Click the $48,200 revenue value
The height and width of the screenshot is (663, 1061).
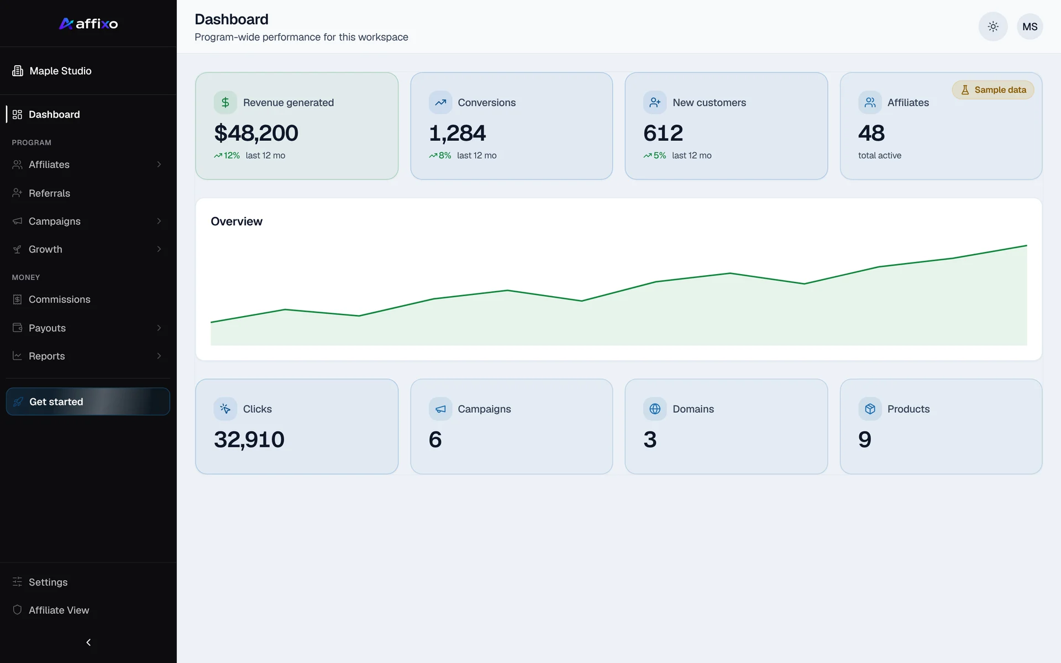256,133
